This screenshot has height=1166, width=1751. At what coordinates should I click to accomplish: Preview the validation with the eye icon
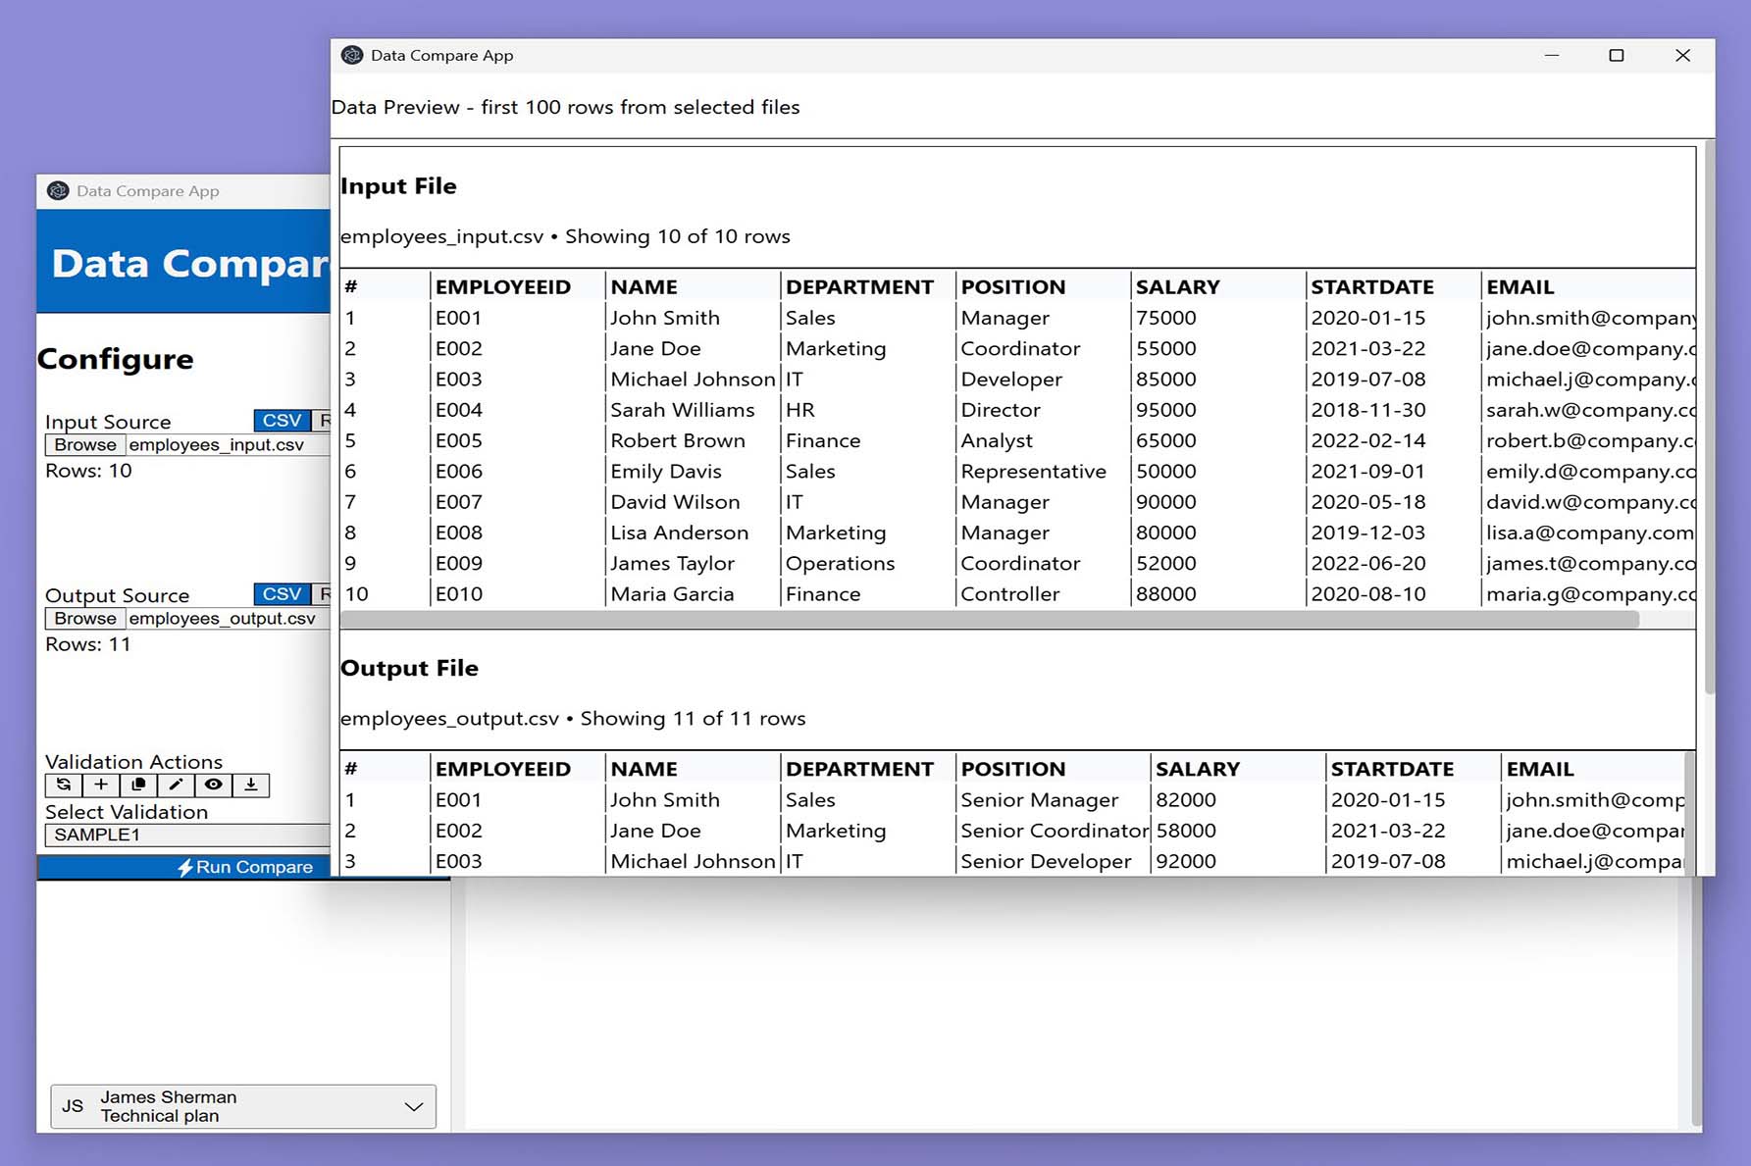(213, 785)
